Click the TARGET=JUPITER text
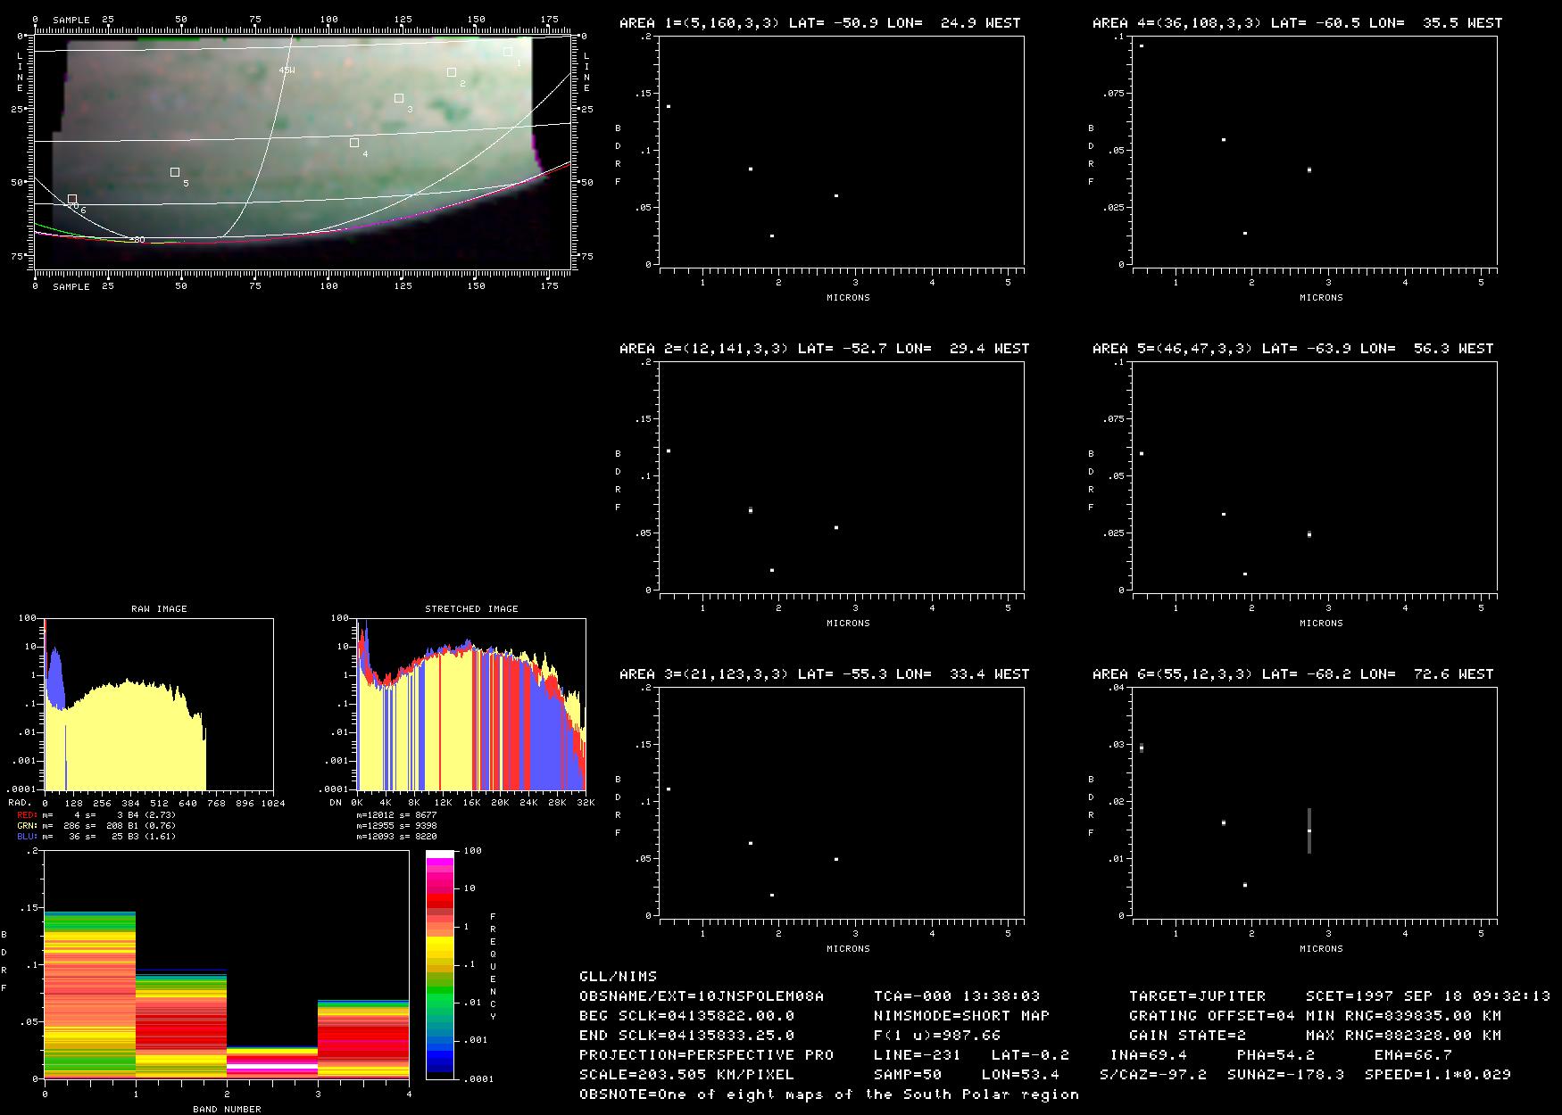The height and width of the screenshot is (1115, 1562). pos(1197,995)
